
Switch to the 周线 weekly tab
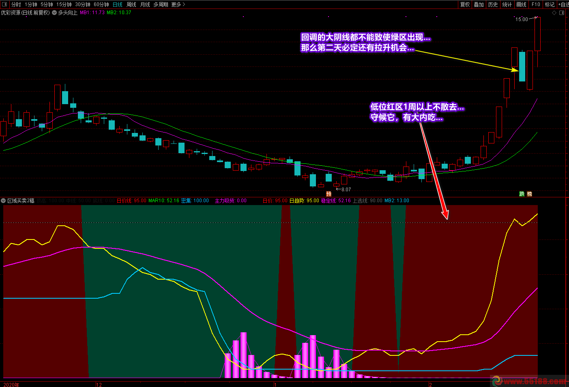pyautogui.click(x=131, y=4)
